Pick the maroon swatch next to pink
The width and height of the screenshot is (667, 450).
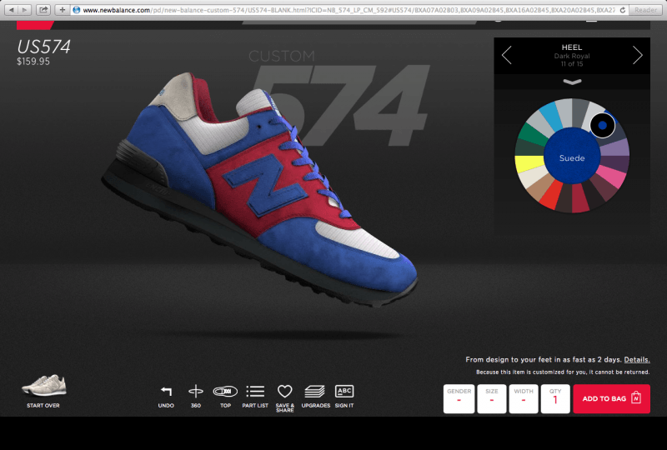(x=604, y=187)
